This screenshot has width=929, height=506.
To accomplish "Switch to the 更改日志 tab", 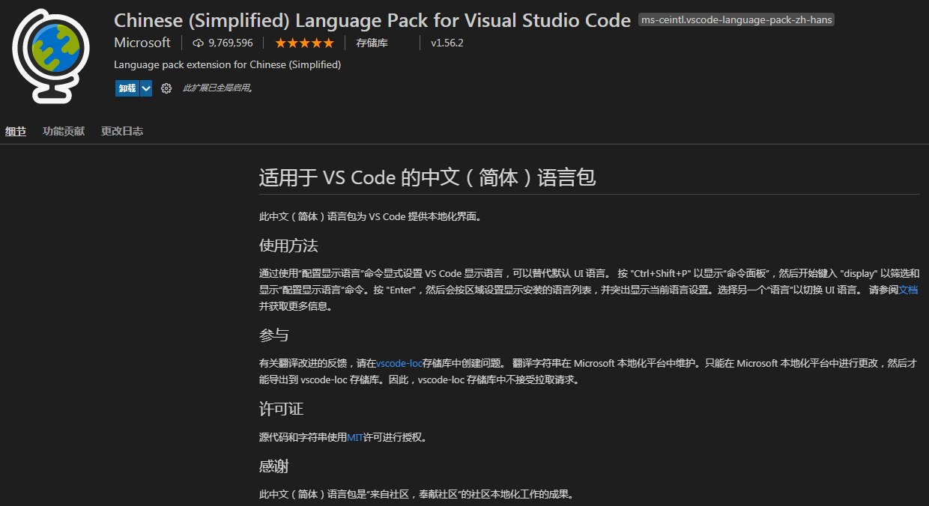I will [122, 131].
